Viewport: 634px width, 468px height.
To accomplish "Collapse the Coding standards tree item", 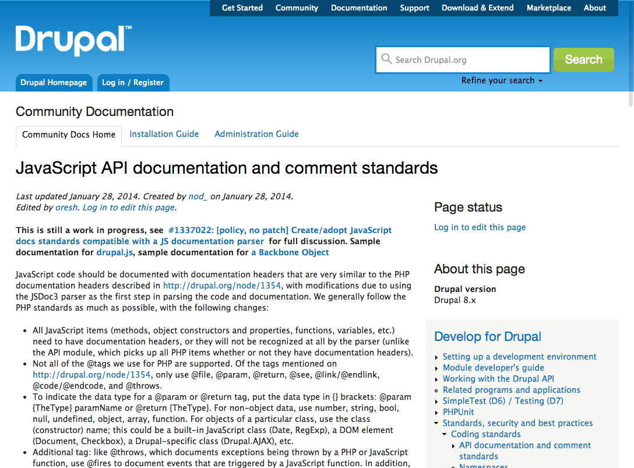I will click(x=445, y=435).
